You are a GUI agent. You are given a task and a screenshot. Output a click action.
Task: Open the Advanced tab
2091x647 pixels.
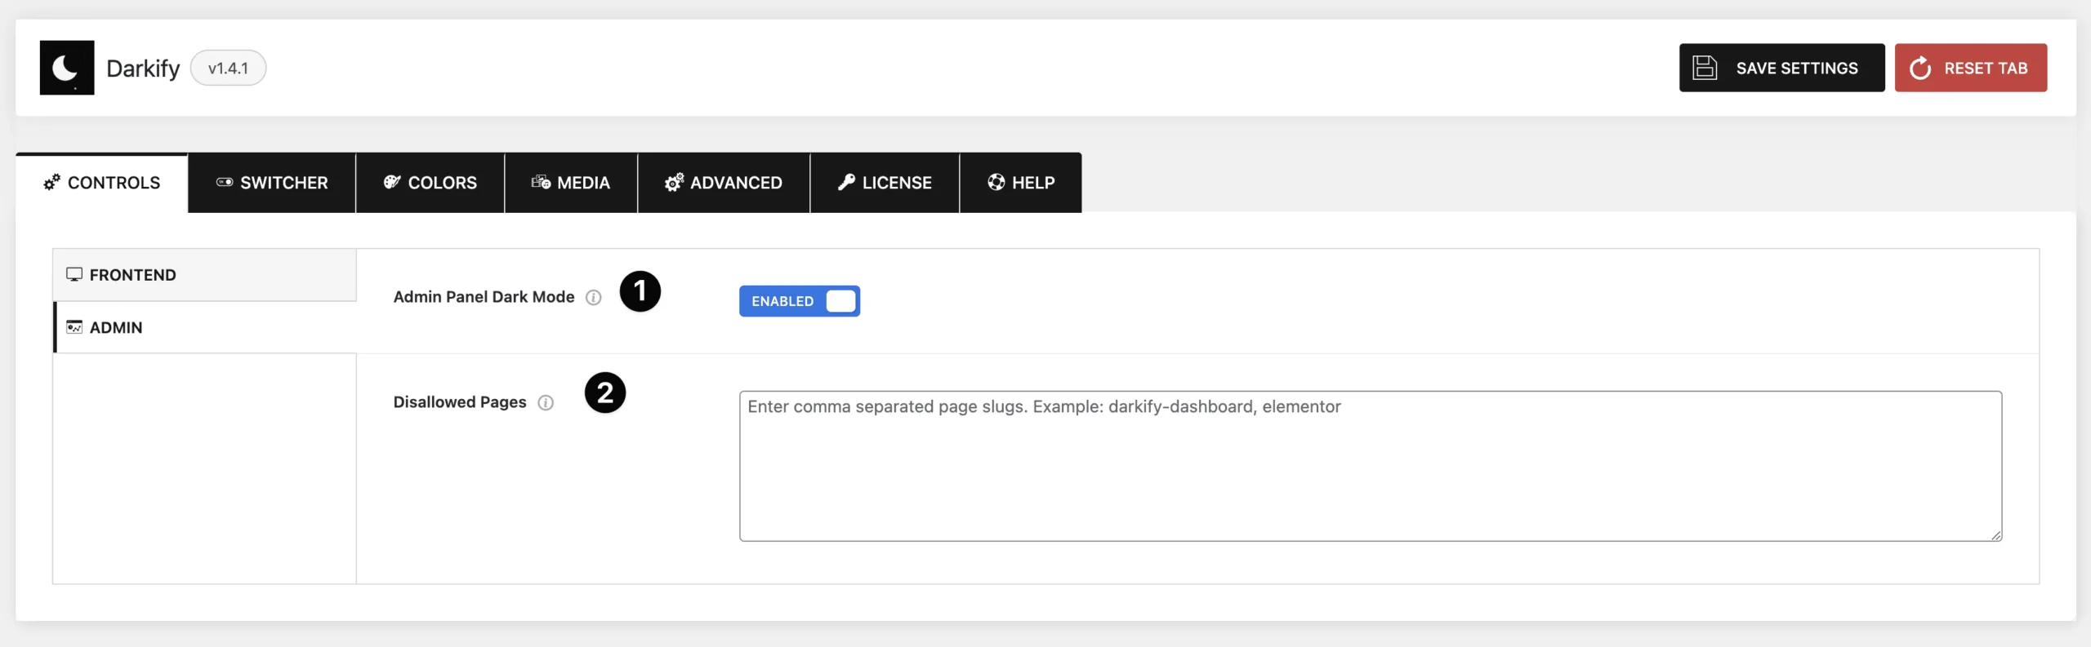click(x=724, y=183)
